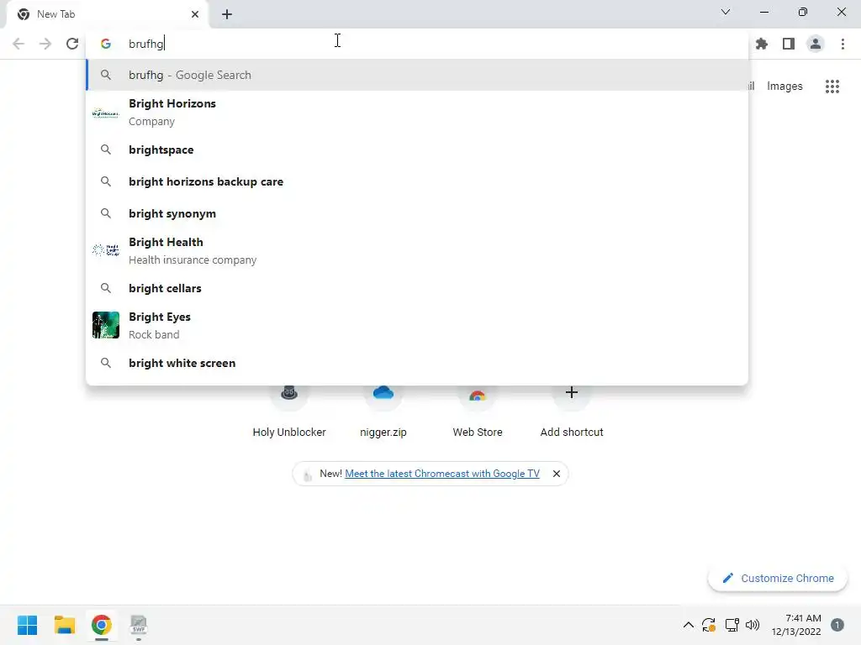Select bright horizons backup care suggestion
Viewport: 861px width, 645px height.
417,181
